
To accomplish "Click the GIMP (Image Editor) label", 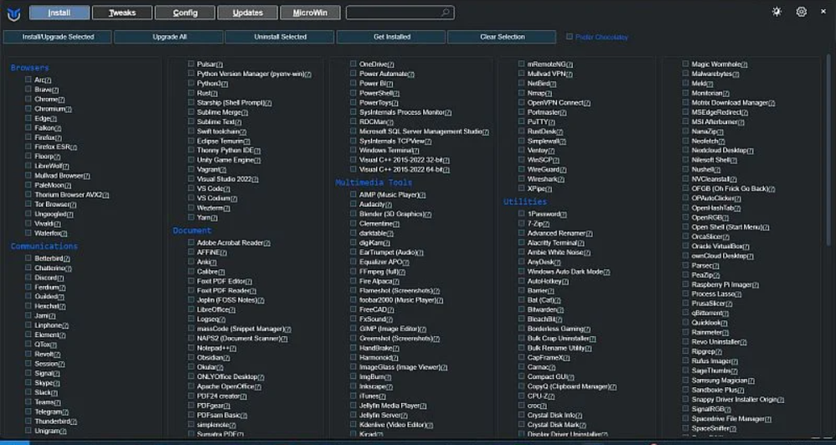I will (390, 329).
